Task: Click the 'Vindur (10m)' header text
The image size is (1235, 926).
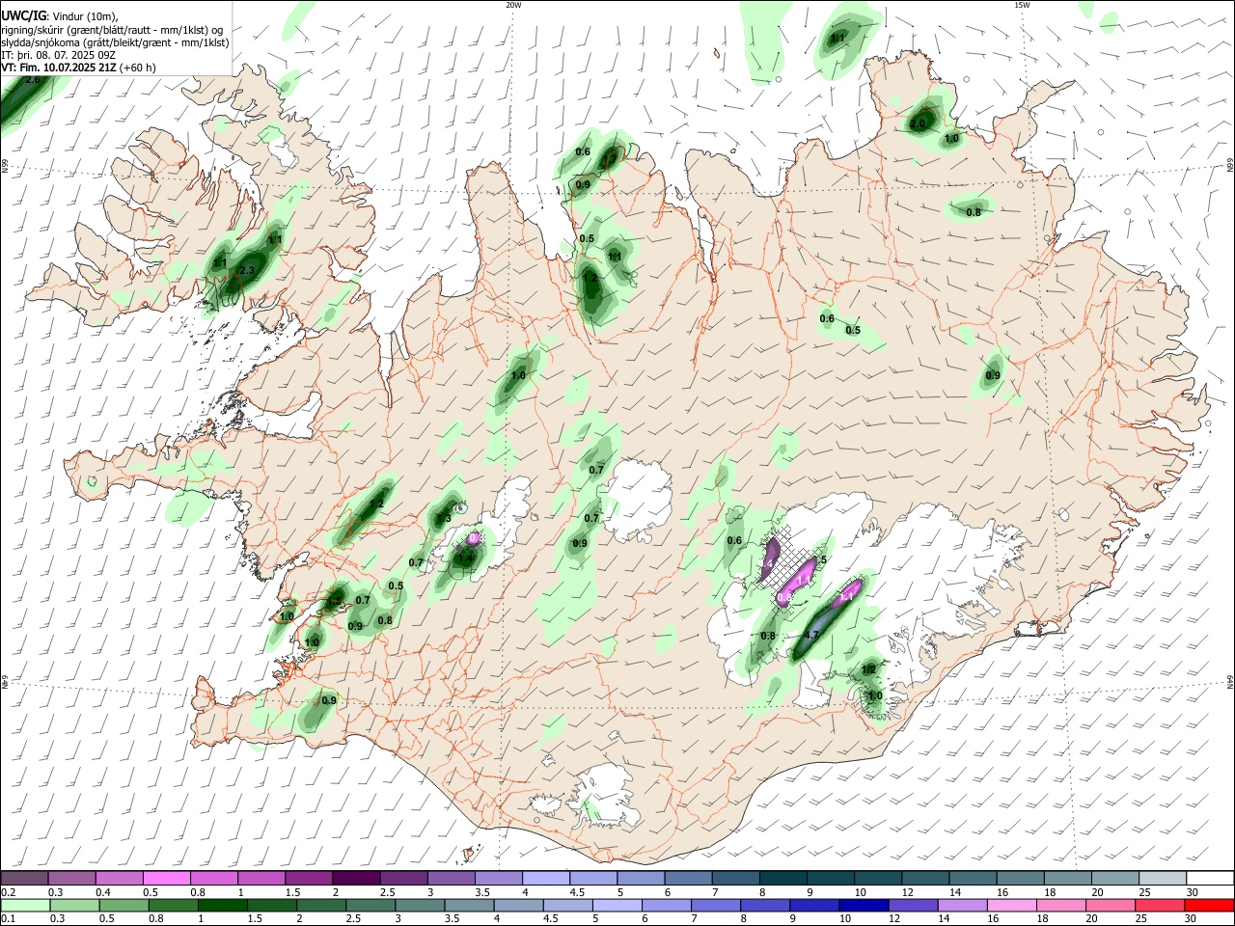Action: pyautogui.click(x=85, y=14)
